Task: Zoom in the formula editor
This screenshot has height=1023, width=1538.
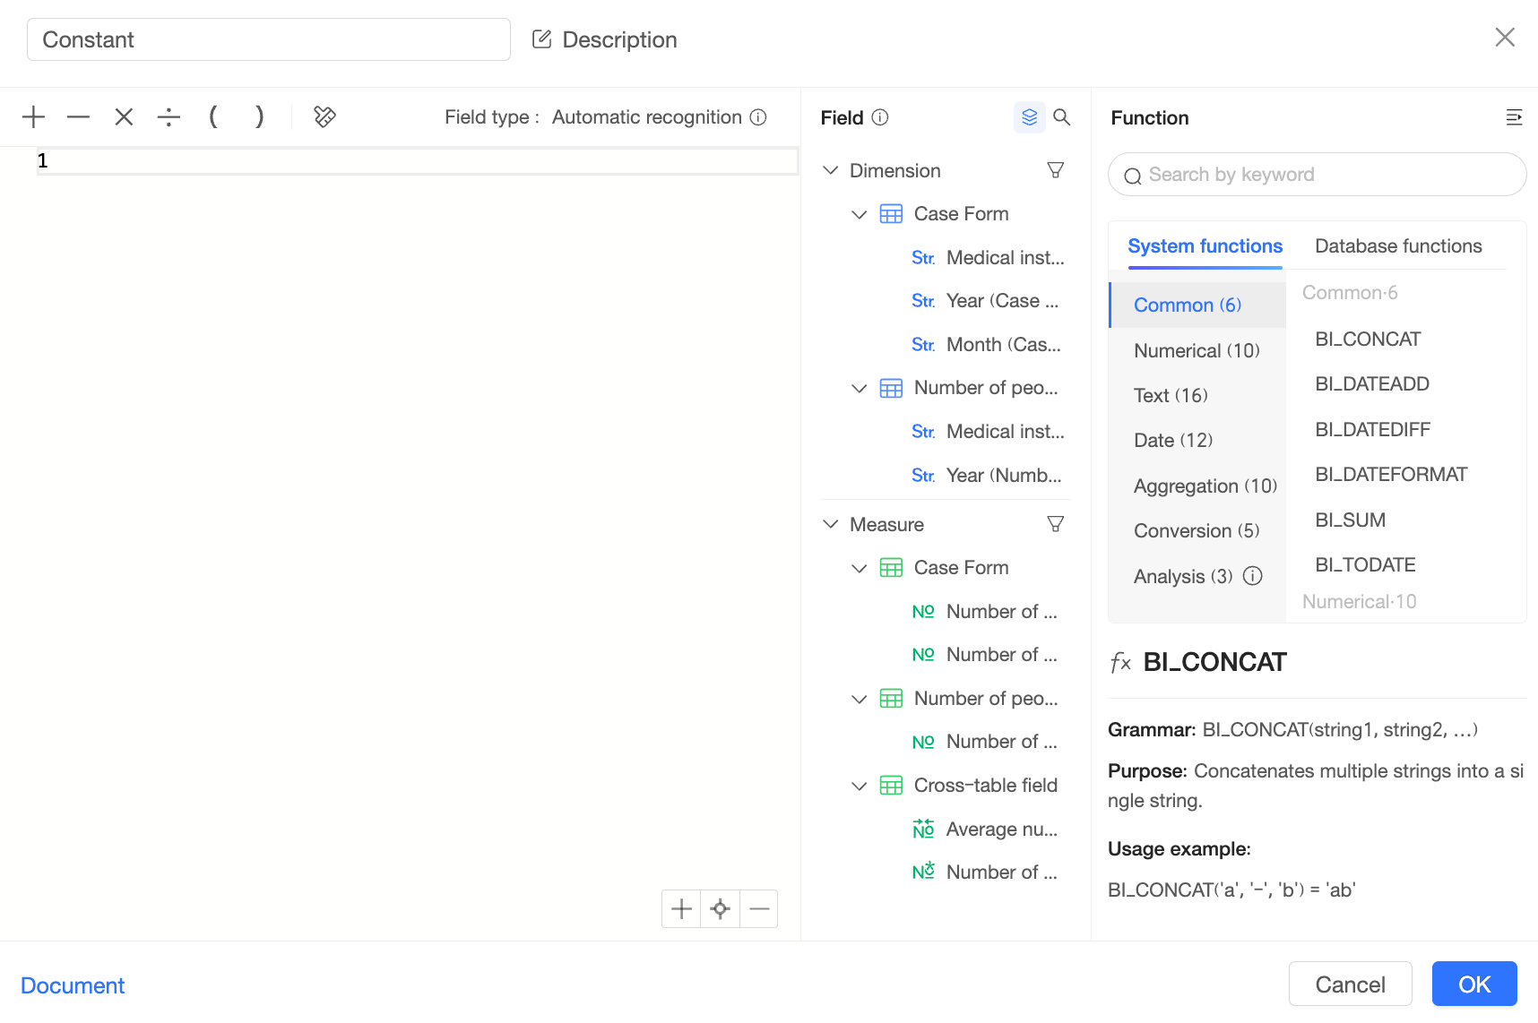Action: click(x=681, y=909)
